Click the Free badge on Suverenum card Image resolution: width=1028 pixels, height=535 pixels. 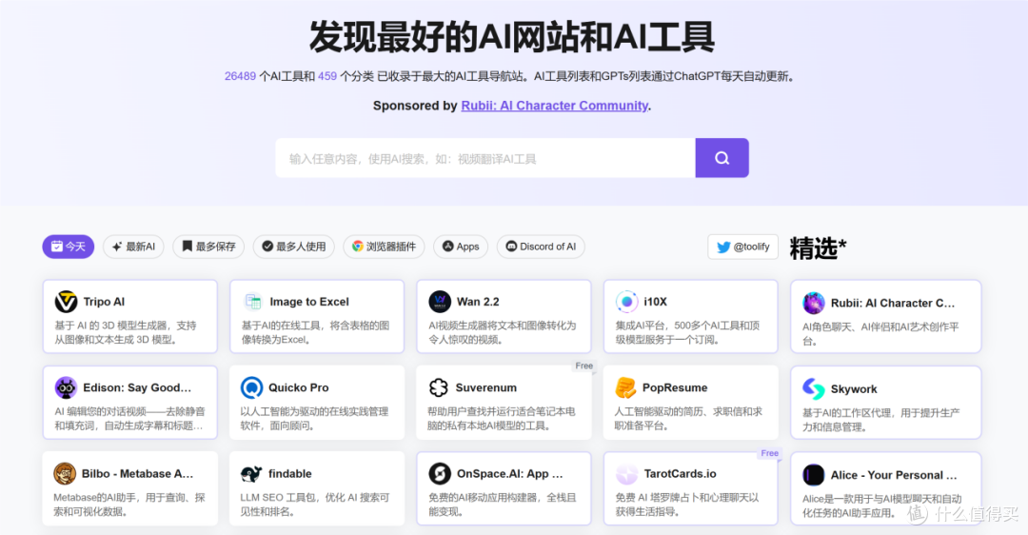click(x=584, y=366)
